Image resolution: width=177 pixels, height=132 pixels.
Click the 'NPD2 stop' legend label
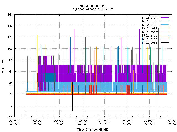(x=150, y=21)
